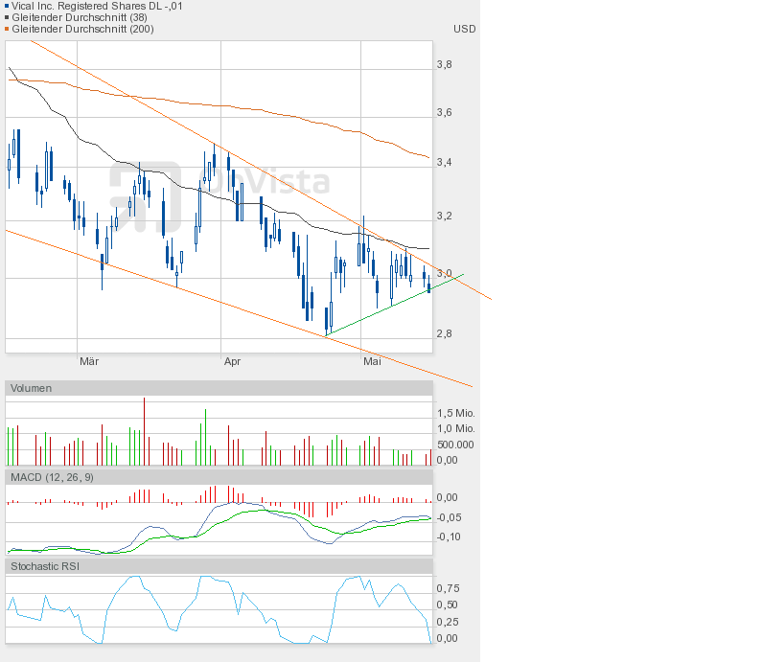Click the 3,2 price axis label
The height and width of the screenshot is (662, 762).
444,217
